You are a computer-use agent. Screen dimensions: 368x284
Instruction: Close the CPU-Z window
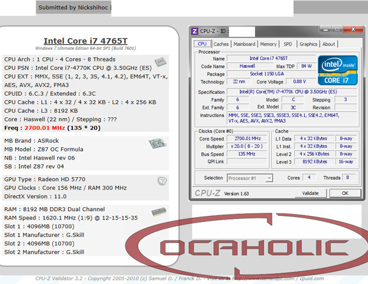coord(353,29)
